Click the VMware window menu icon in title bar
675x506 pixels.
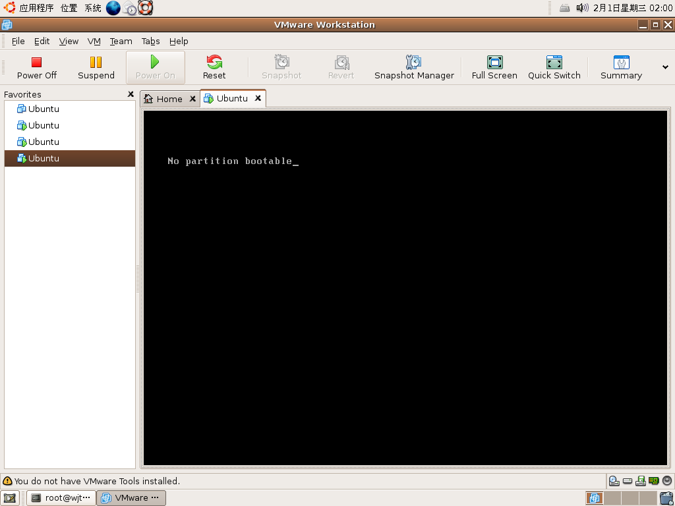(x=7, y=25)
